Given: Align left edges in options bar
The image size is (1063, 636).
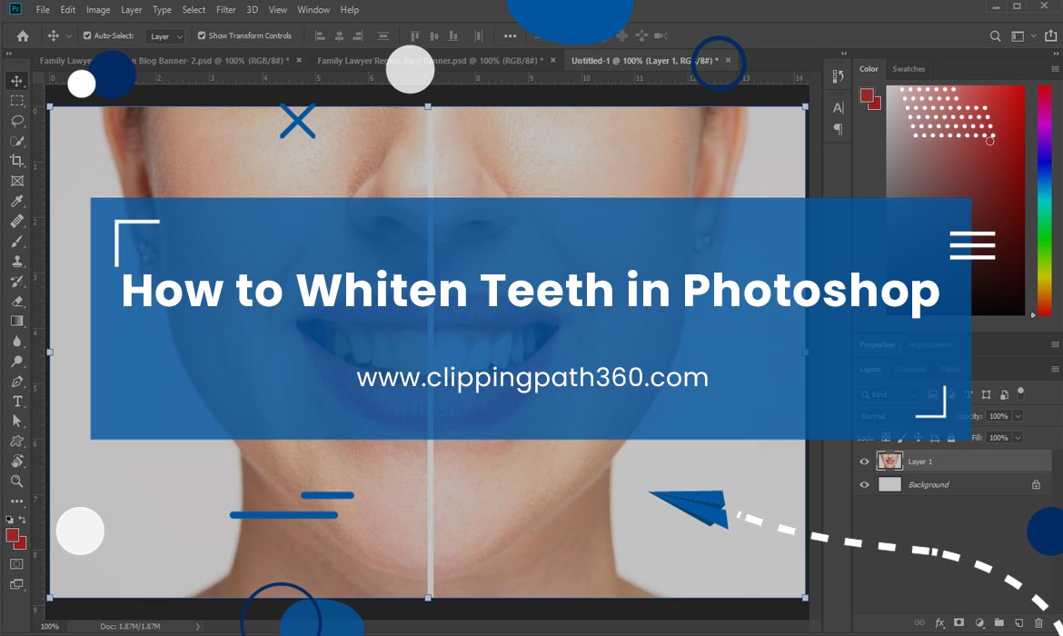Looking at the screenshot, I should [320, 36].
